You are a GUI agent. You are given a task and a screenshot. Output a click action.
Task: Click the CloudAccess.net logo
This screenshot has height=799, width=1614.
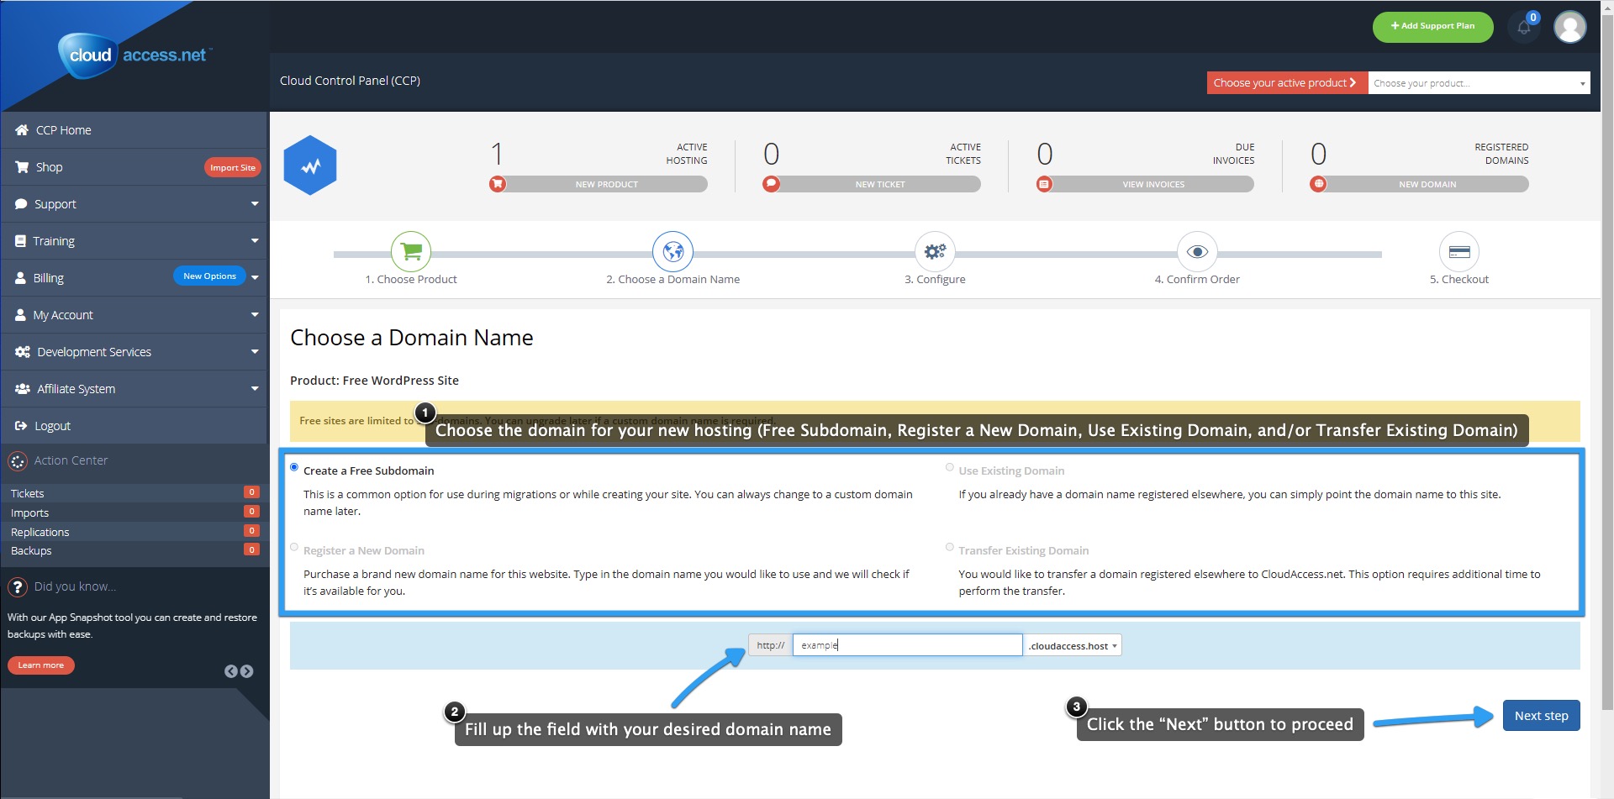[134, 55]
